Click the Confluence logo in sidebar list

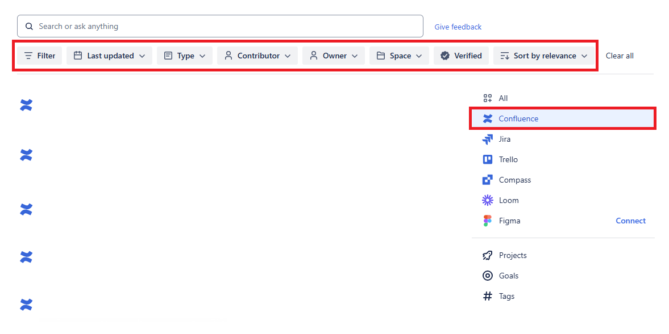488,119
